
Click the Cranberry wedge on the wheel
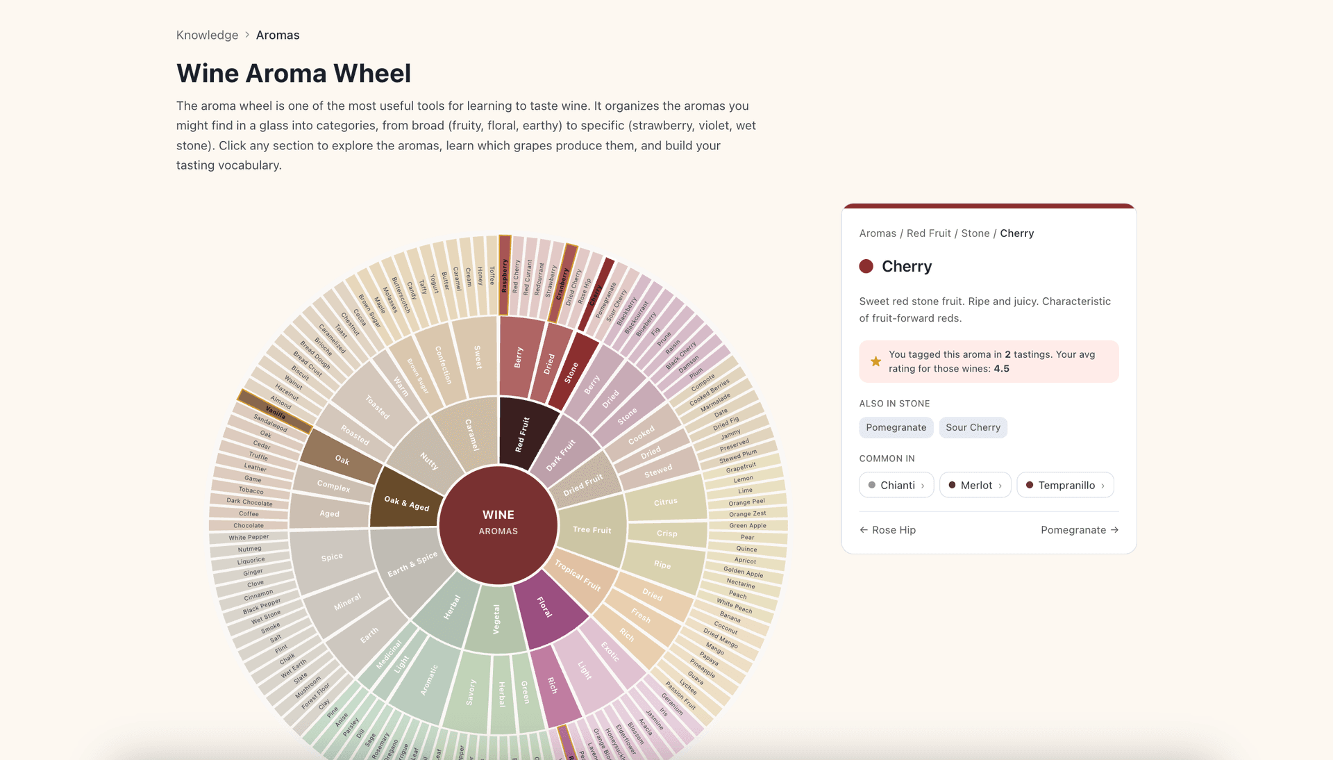coord(562,283)
